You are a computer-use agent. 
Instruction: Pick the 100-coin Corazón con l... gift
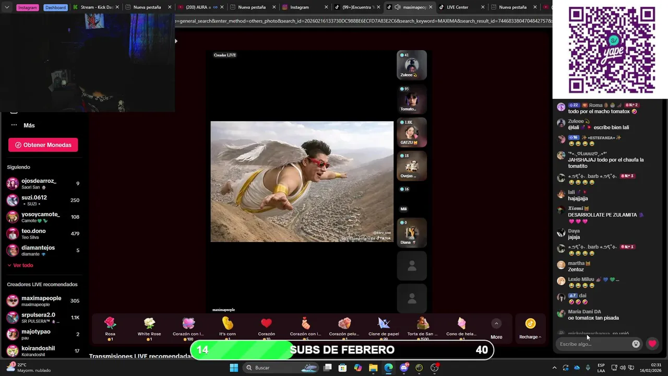tap(188, 328)
